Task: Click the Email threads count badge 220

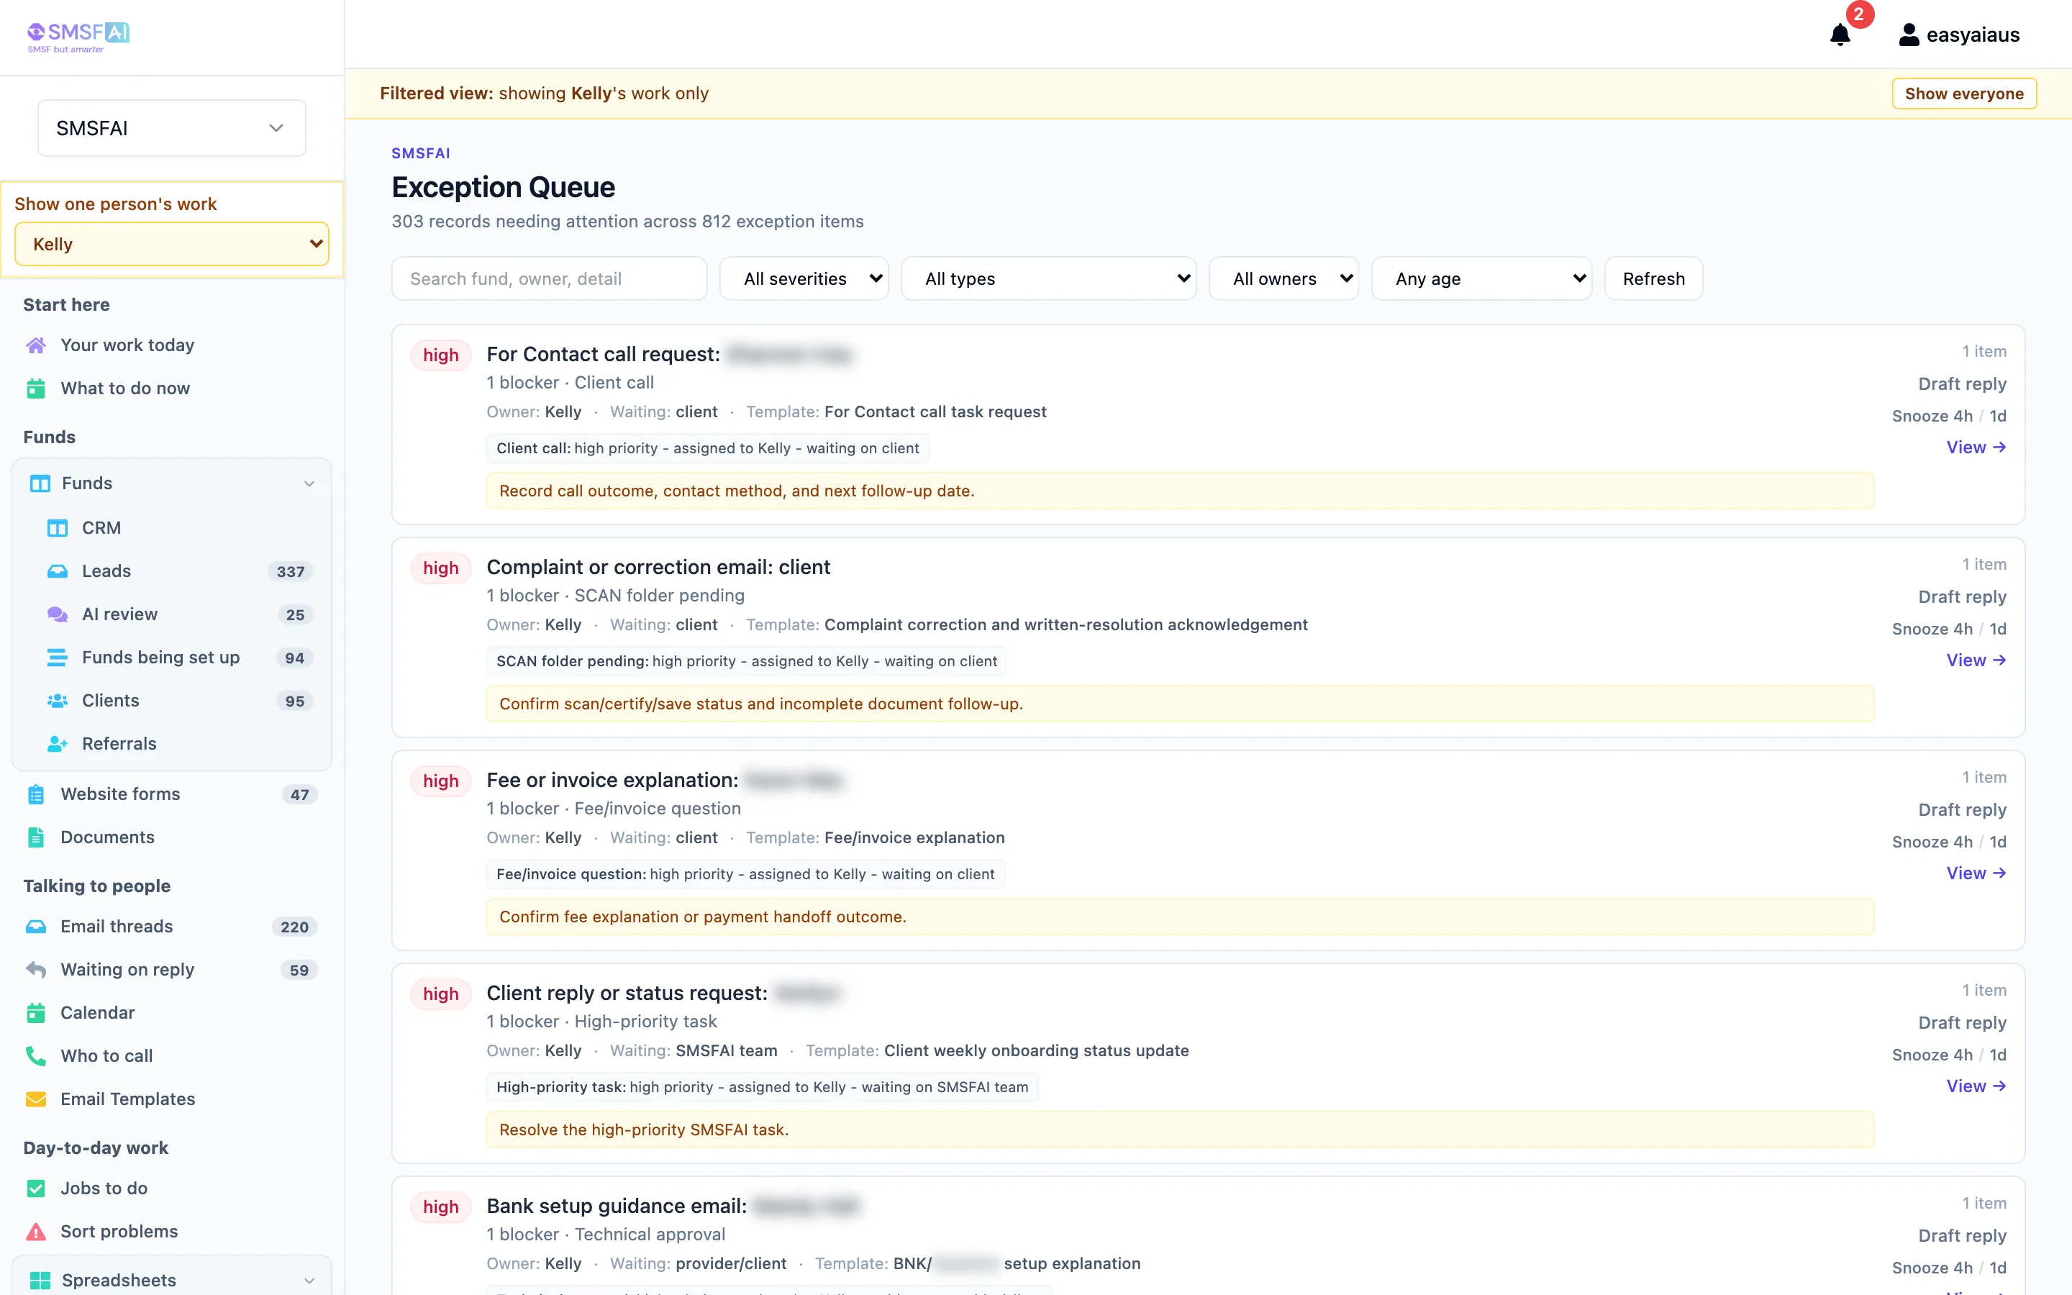Action: pyautogui.click(x=294, y=927)
